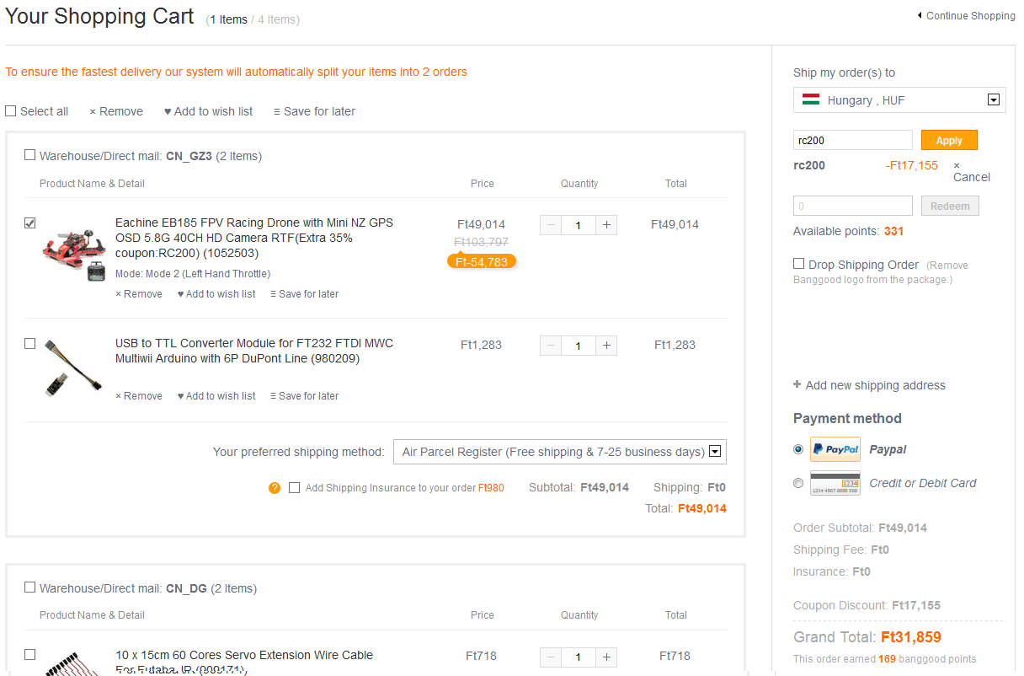Open the Hungary, HUF country dropdown

pyautogui.click(x=993, y=99)
